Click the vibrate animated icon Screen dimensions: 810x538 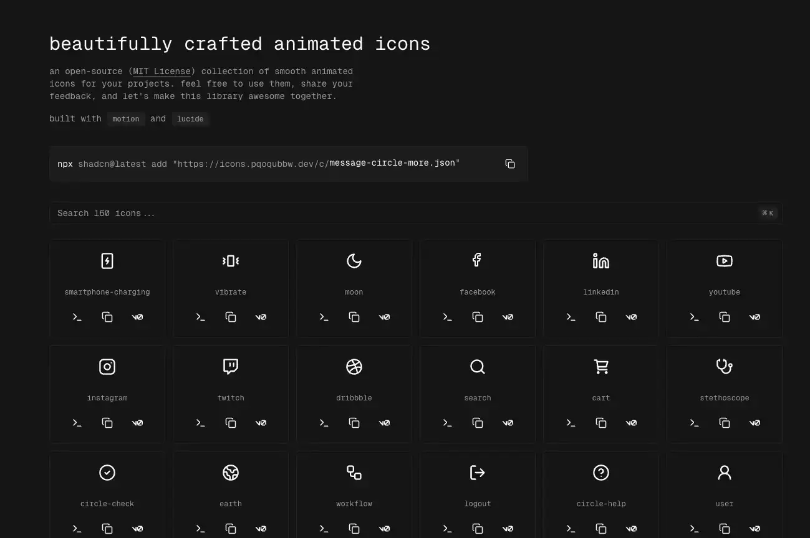231,261
